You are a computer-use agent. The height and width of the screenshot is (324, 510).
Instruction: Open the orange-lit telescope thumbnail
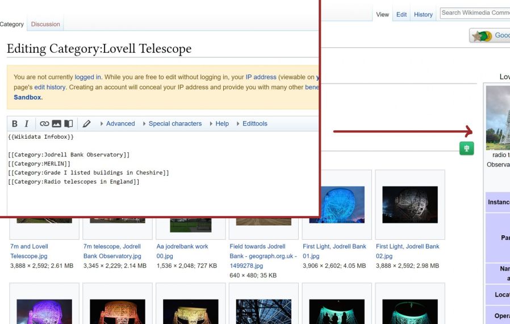(x=118, y=311)
